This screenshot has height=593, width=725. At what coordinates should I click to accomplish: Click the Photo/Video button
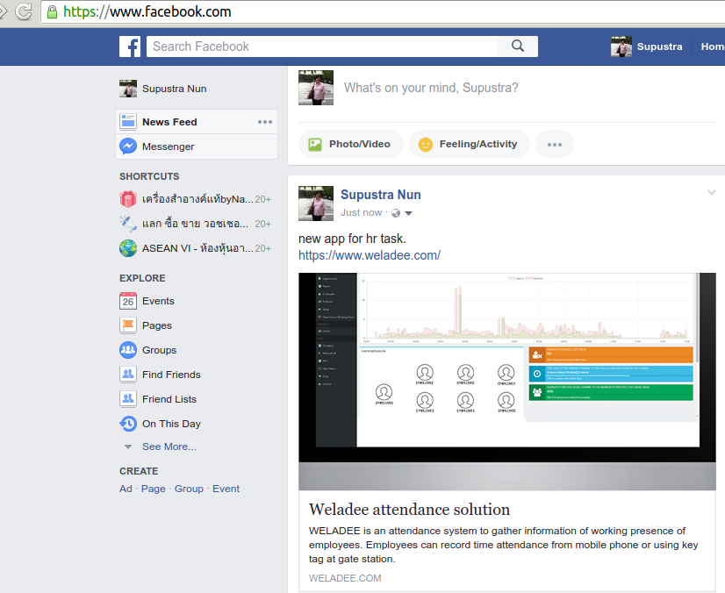(350, 144)
